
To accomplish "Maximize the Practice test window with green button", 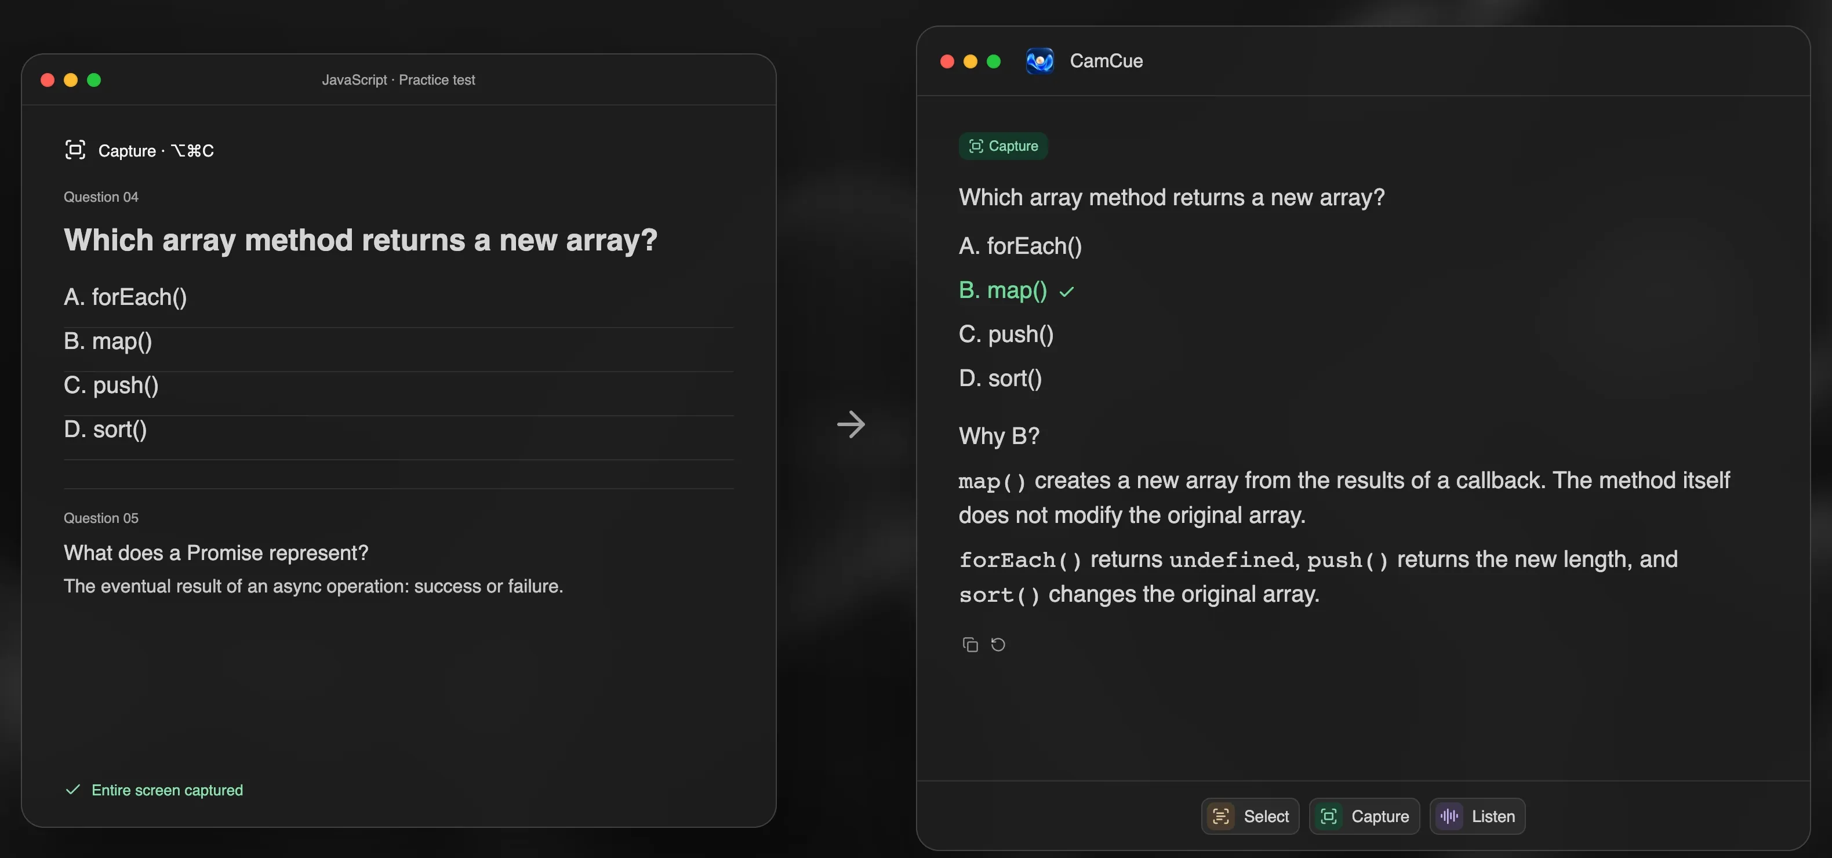I will click(94, 79).
